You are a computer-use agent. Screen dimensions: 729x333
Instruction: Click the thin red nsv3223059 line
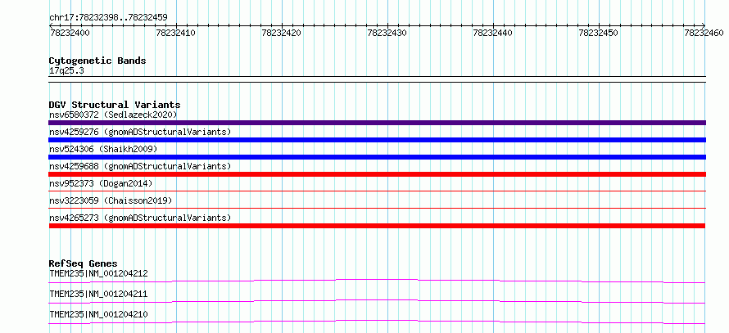377,208
